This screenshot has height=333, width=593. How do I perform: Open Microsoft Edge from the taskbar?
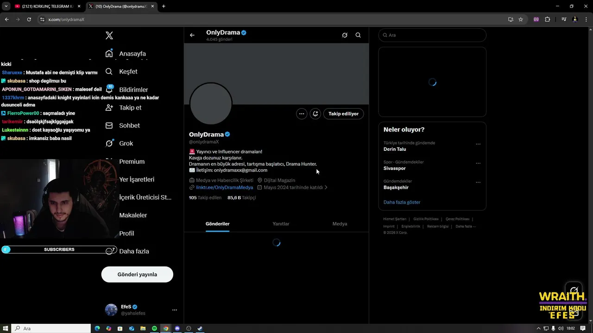[97, 328]
